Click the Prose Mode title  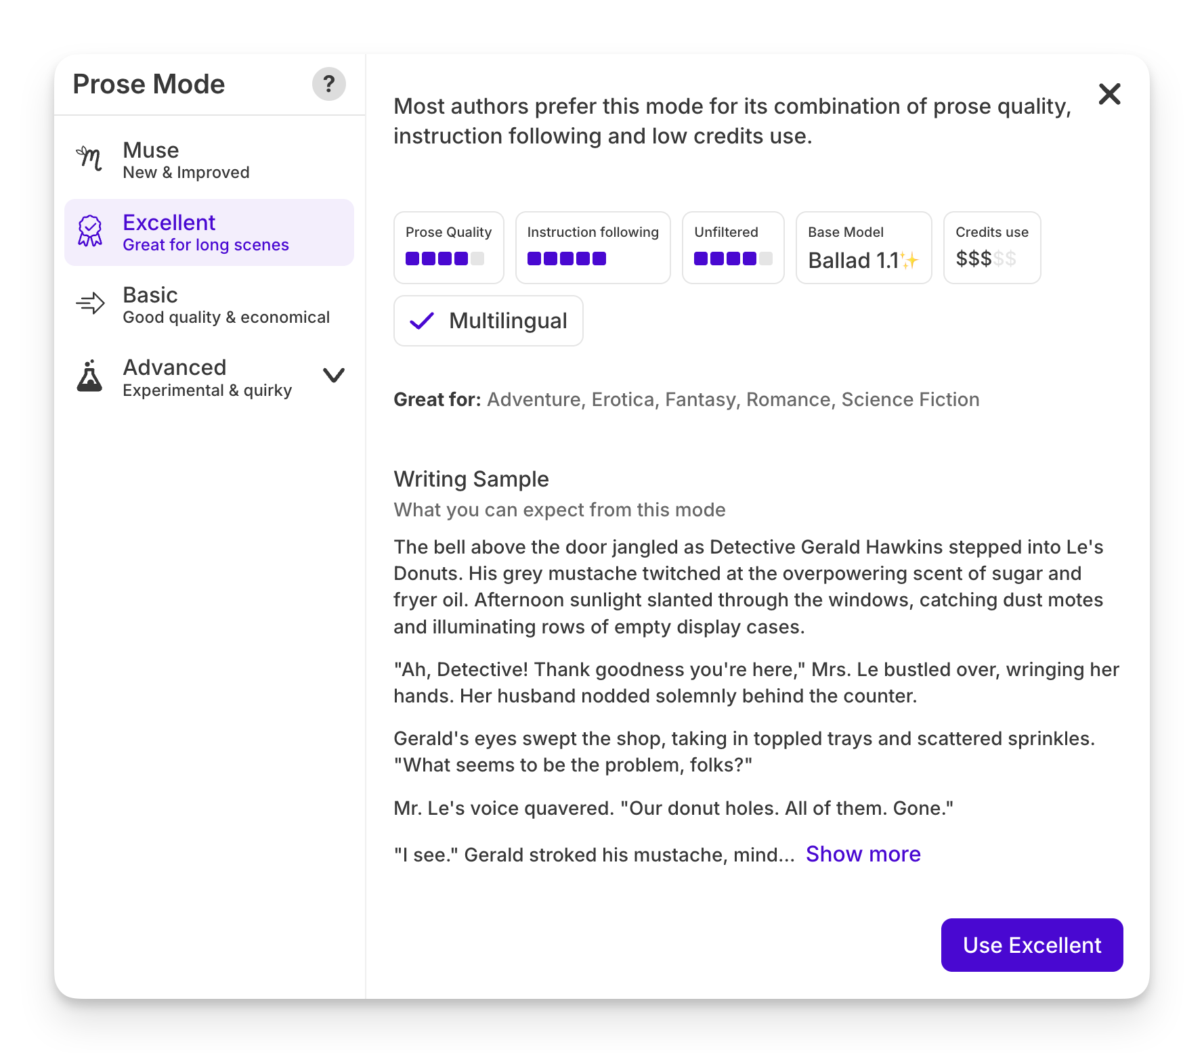pyautogui.click(x=149, y=84)
